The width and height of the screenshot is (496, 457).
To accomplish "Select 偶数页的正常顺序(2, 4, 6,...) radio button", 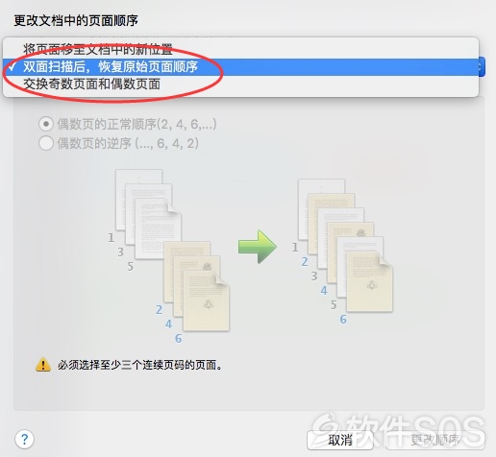I will point(46,124).
